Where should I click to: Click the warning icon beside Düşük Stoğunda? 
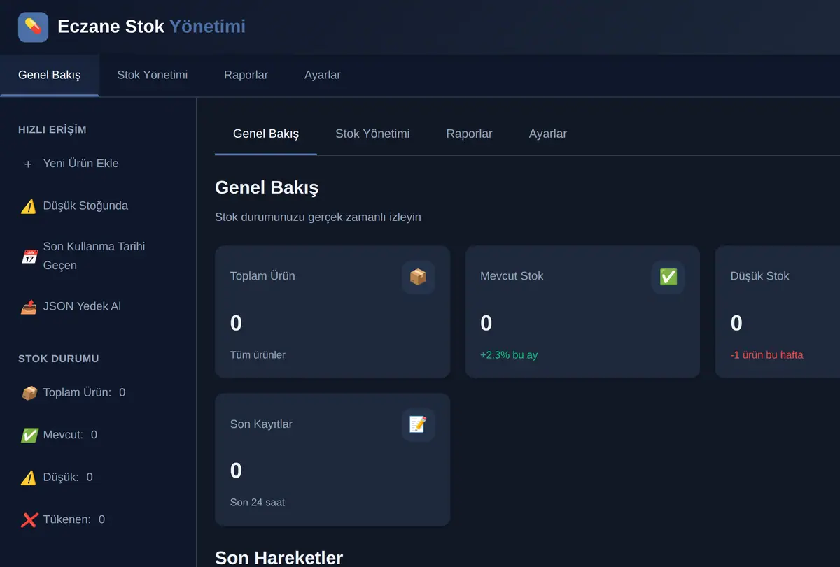(28, 206)
